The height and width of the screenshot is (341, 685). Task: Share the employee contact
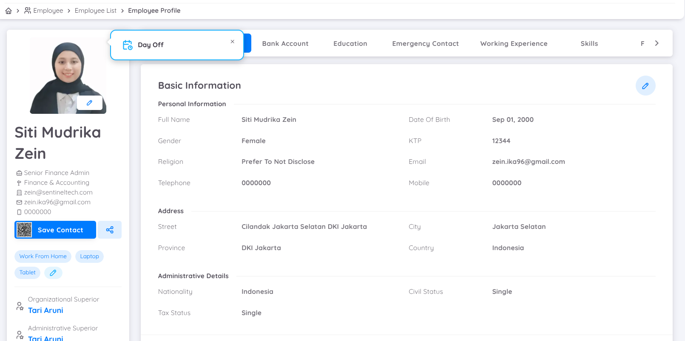coord(110,230)
